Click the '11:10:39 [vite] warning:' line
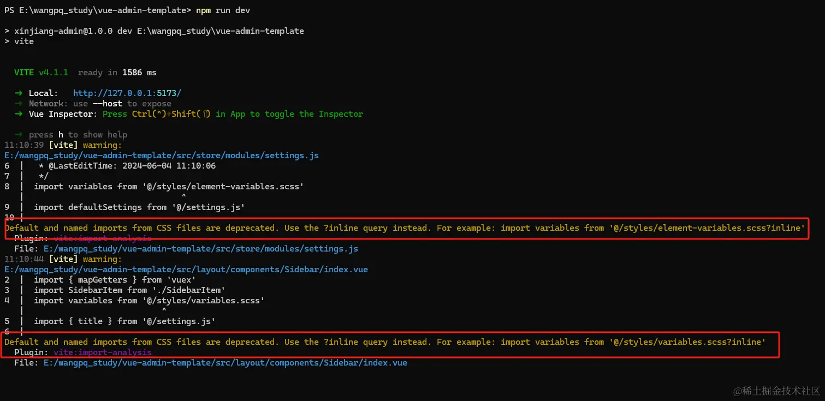 pyautogui.click(x=63, y=145)
